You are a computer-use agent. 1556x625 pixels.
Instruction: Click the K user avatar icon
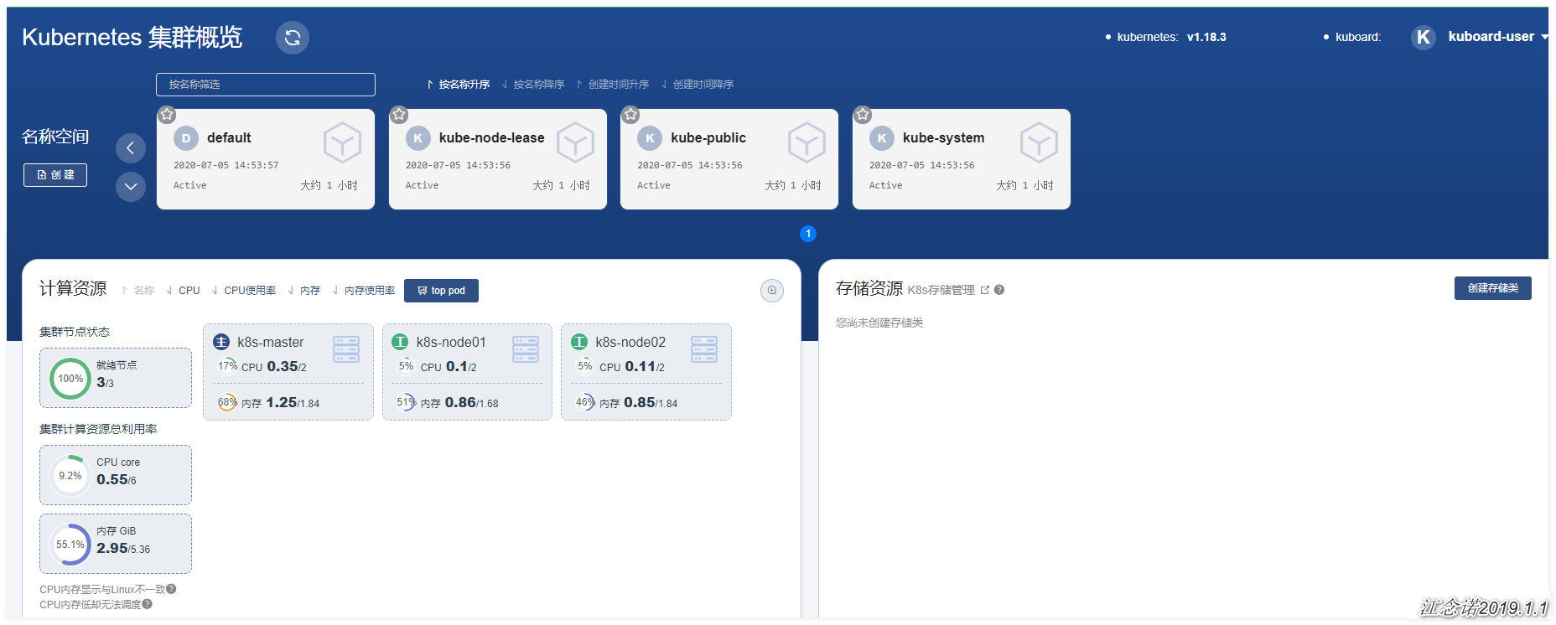(x=1424, y=37)
